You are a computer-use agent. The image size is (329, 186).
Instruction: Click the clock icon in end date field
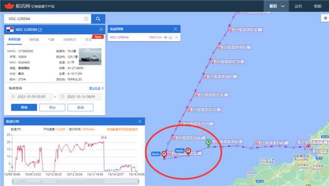62,96
